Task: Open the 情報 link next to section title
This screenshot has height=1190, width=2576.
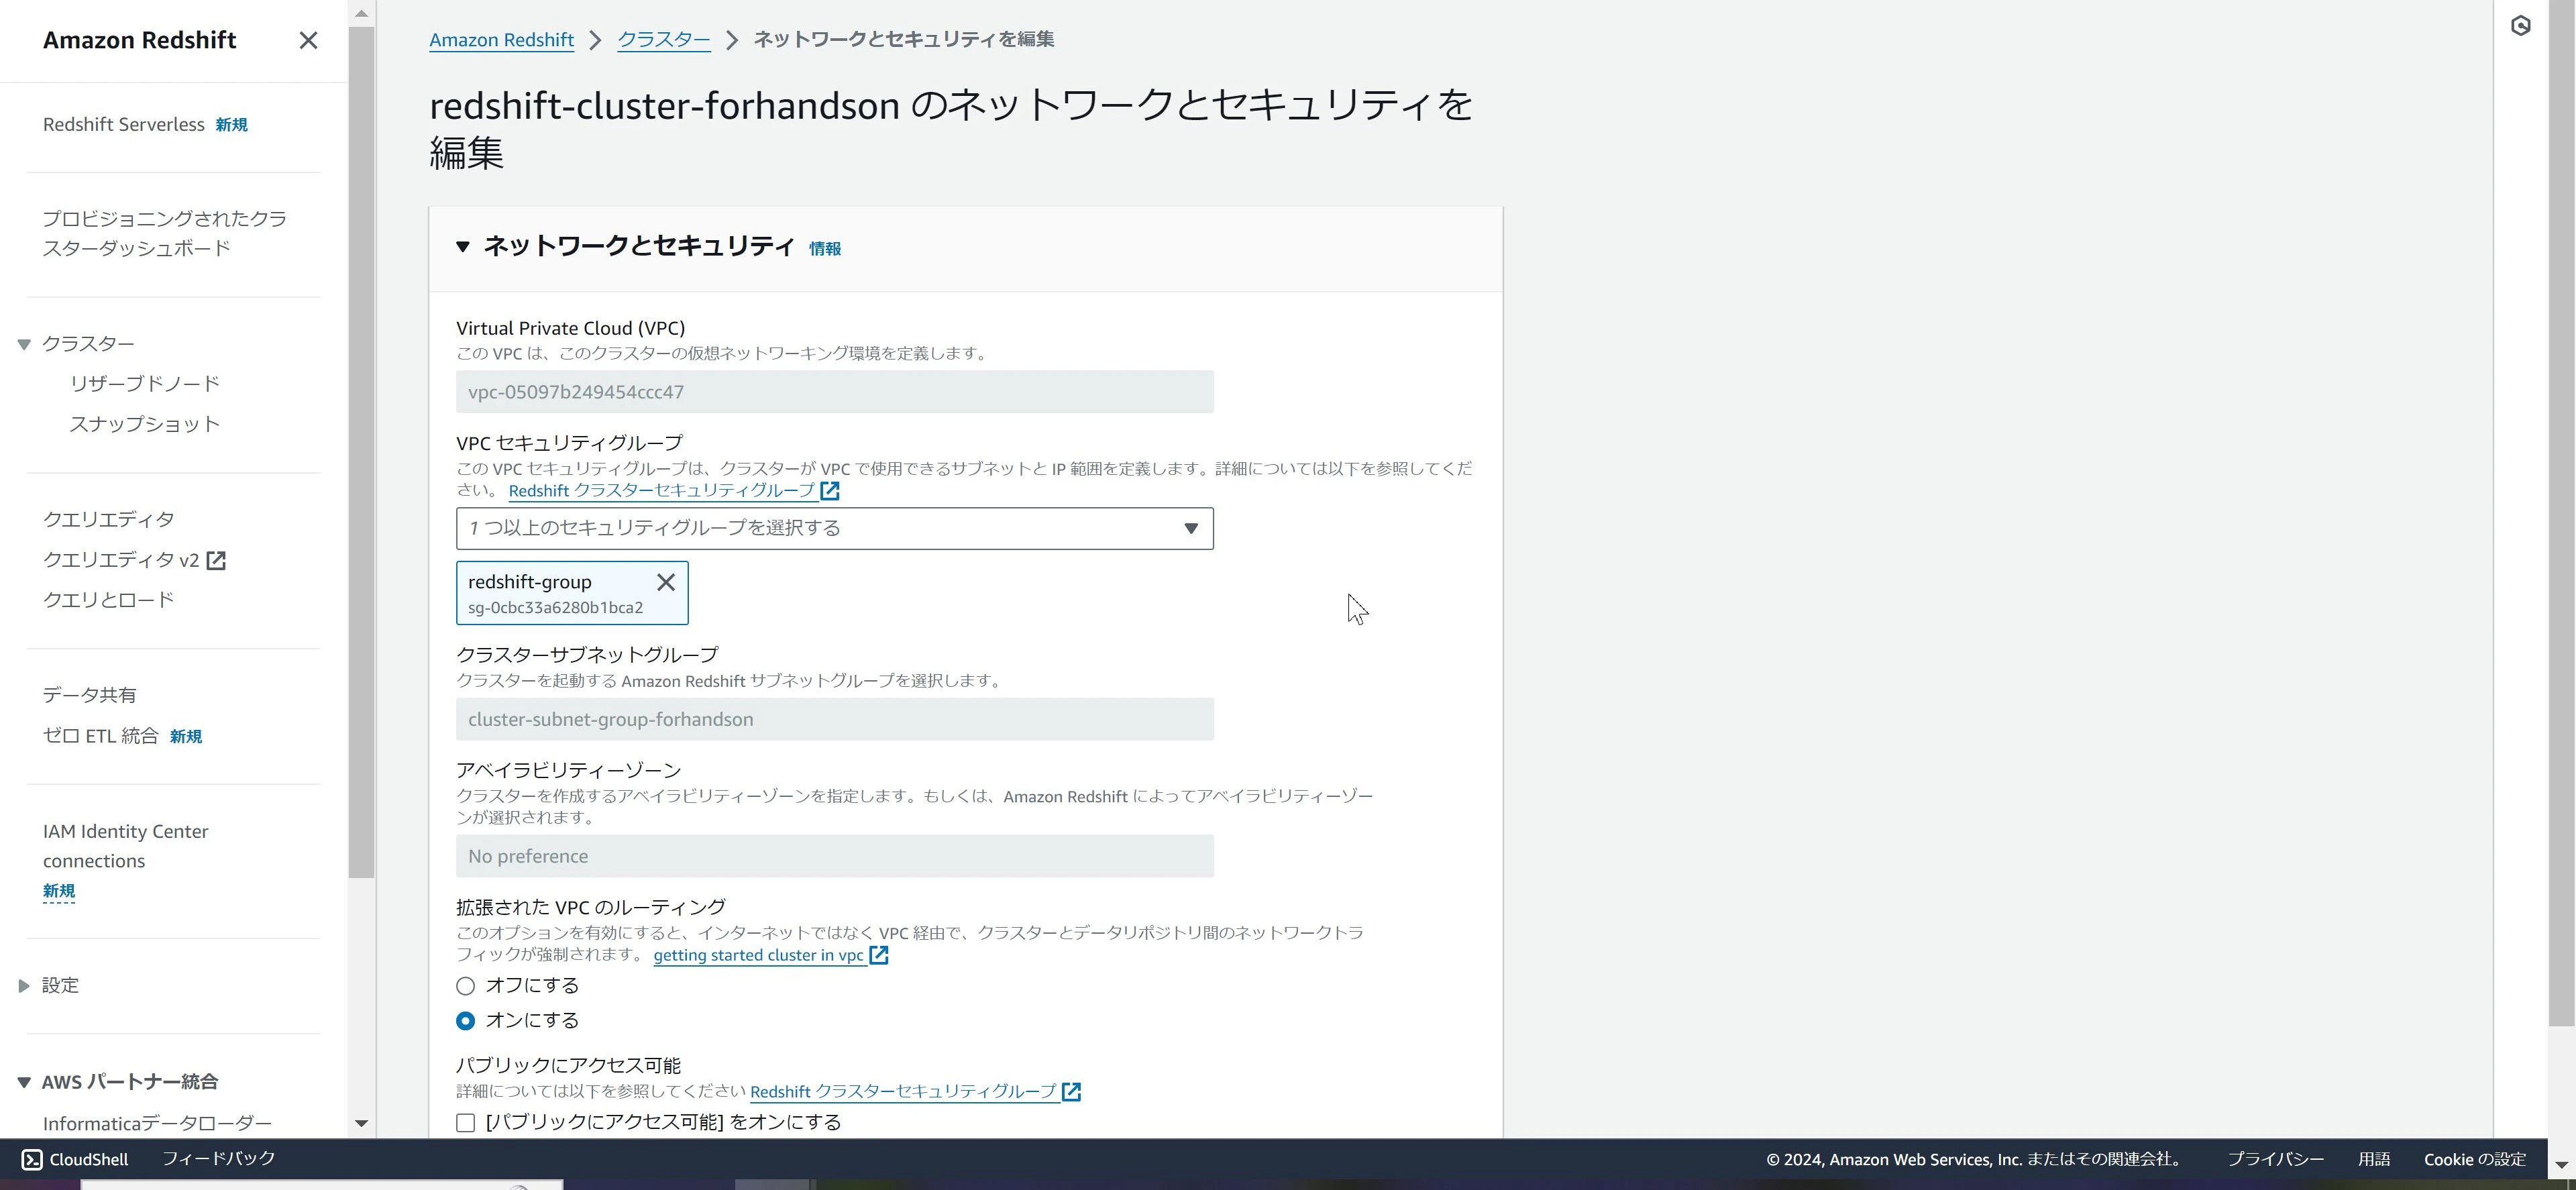Action: [x=825, y=249]
